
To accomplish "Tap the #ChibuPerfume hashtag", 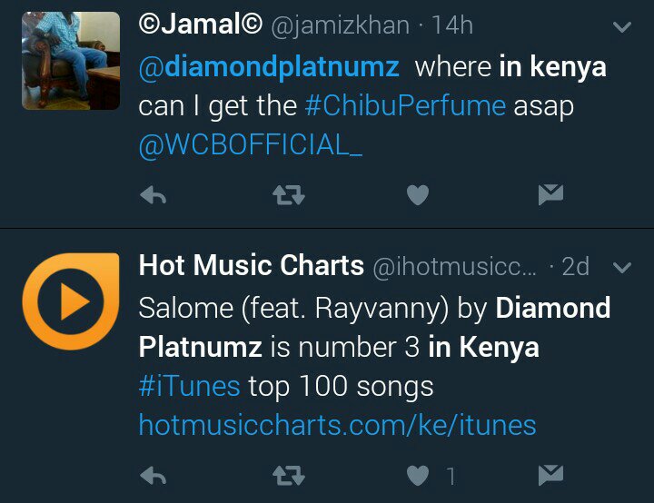I will [405, 105].
